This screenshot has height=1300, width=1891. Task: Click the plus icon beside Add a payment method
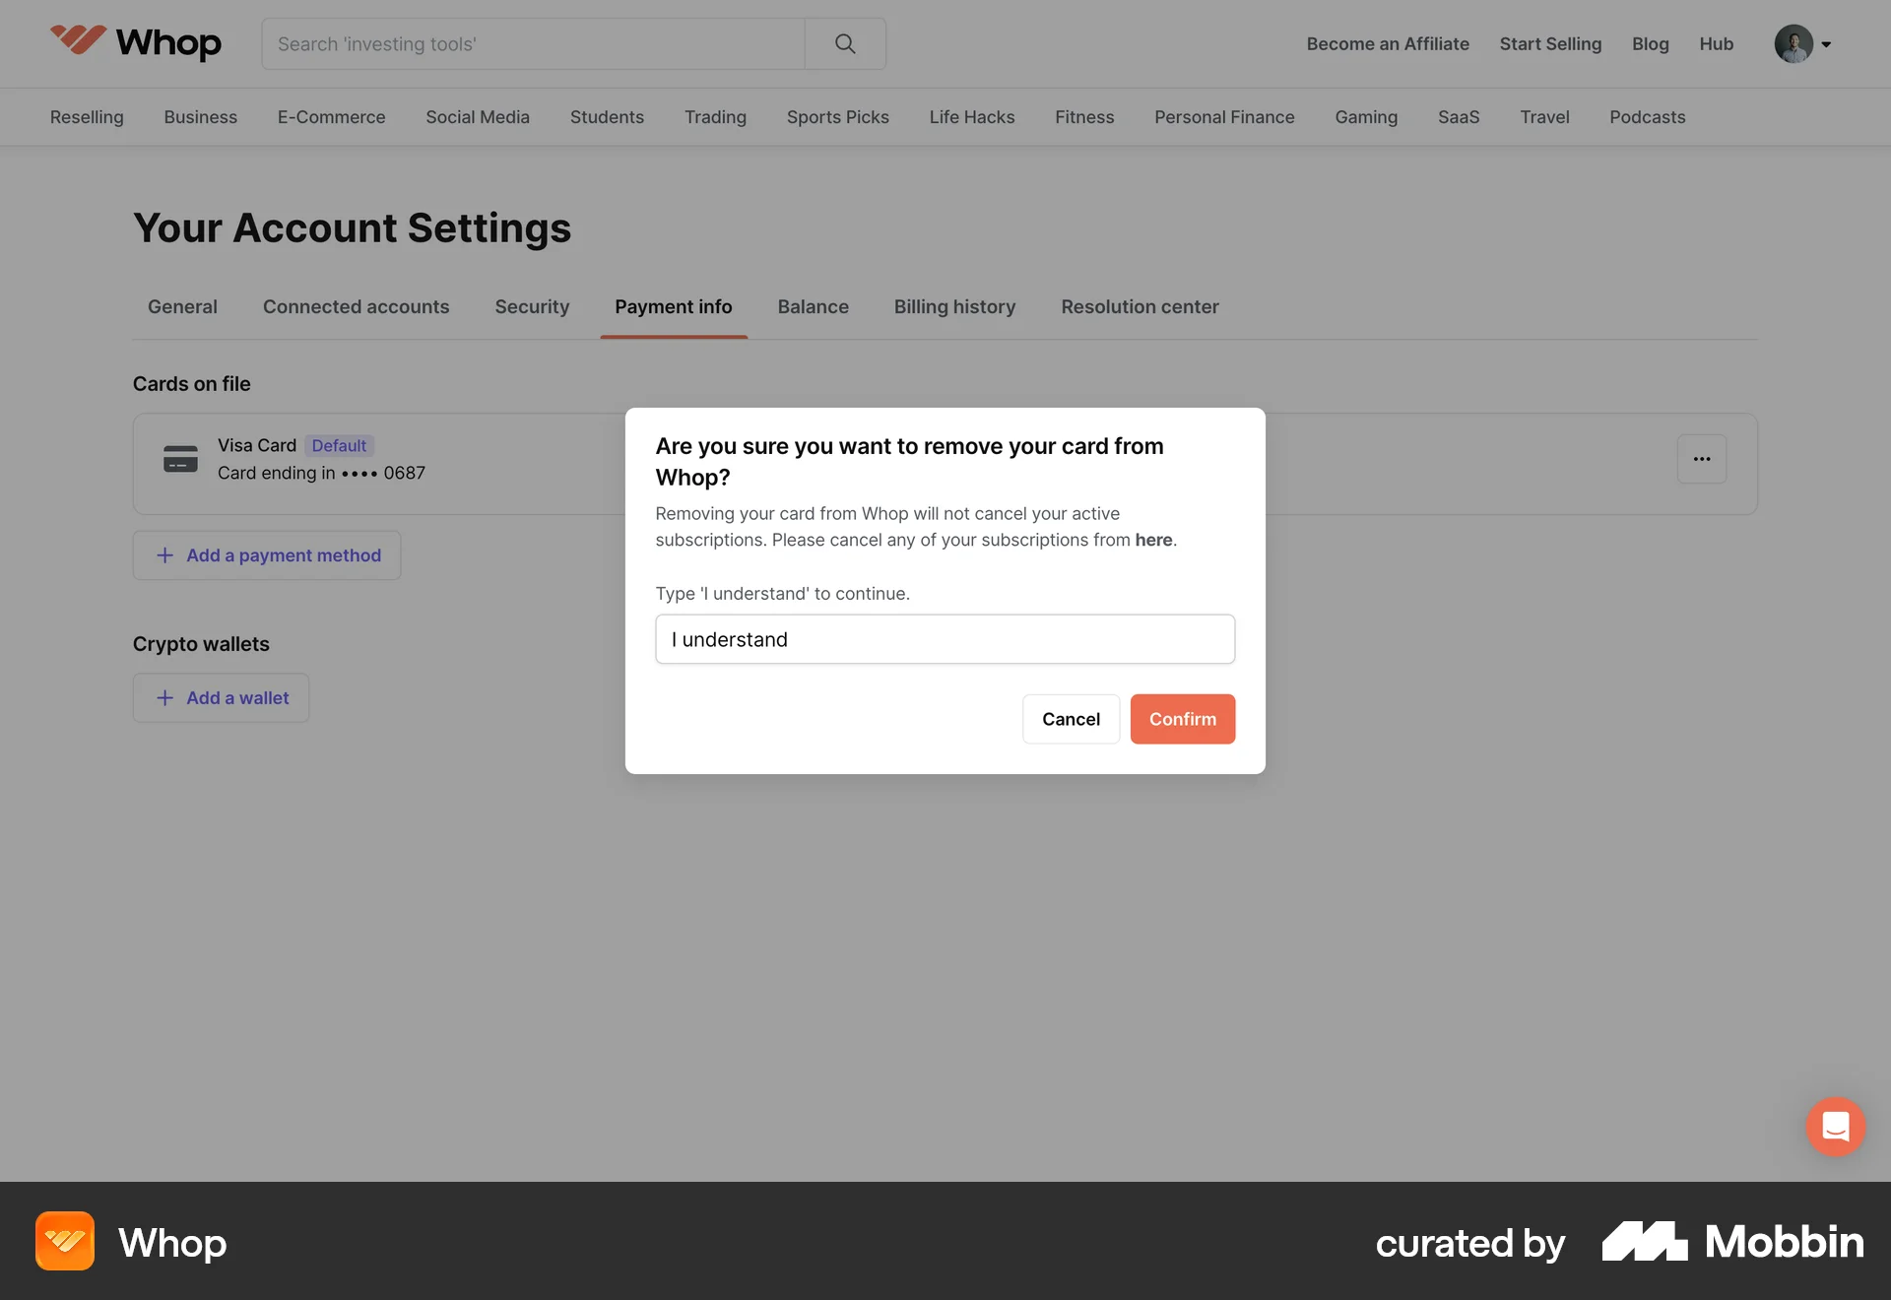coord(163,555)
